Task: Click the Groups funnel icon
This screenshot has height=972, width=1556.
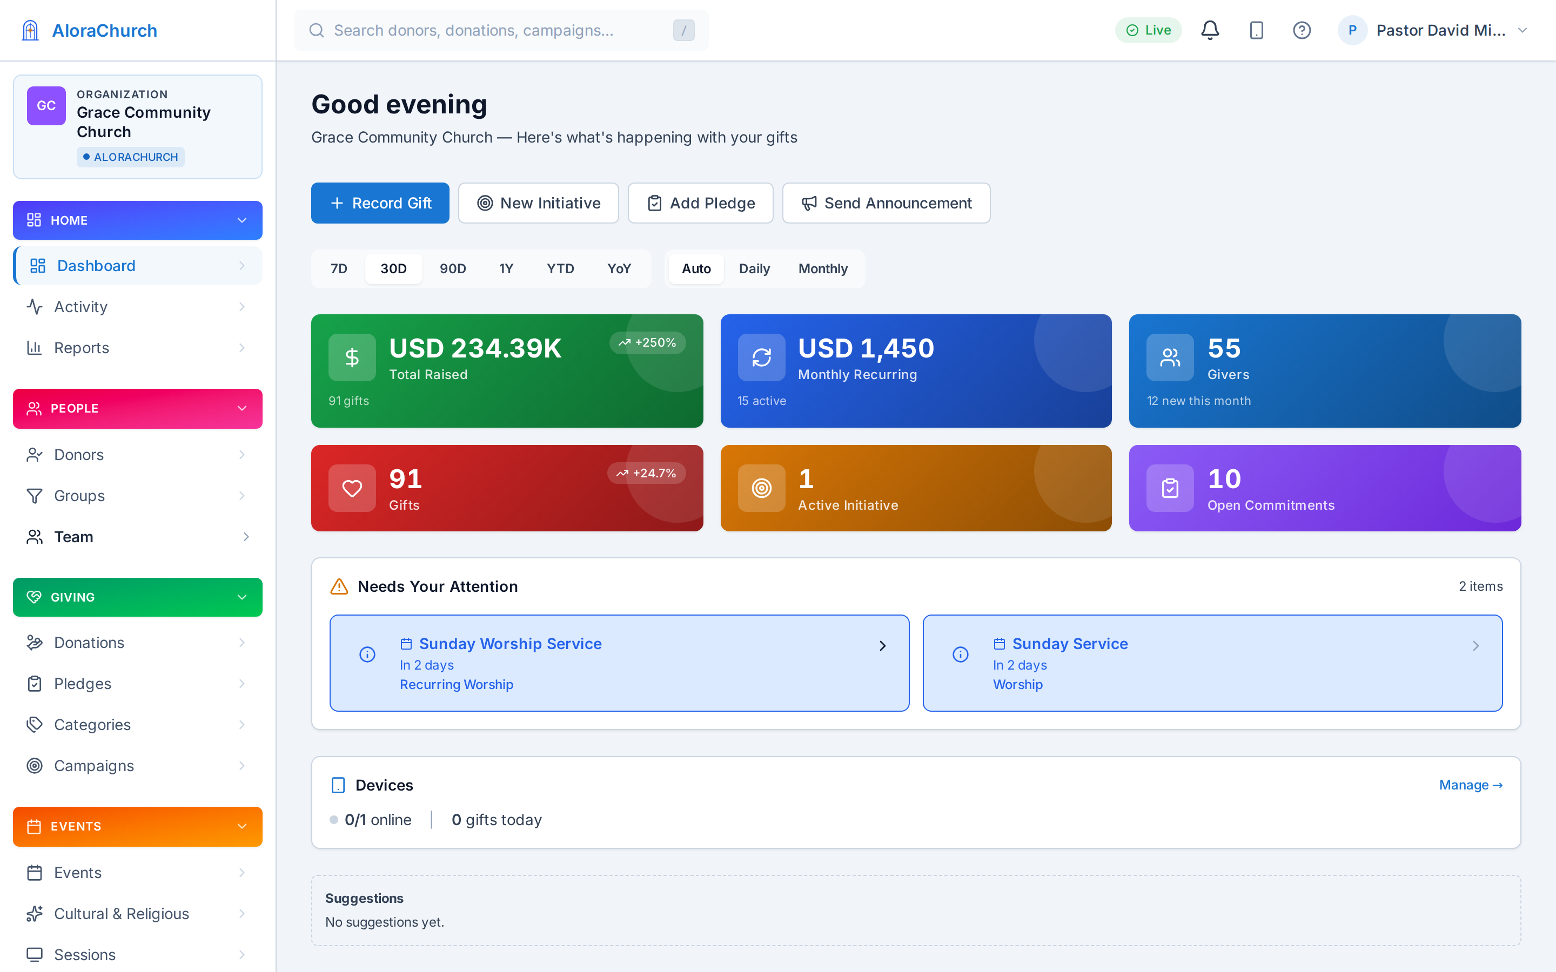Action: click(x=35, y=496)
